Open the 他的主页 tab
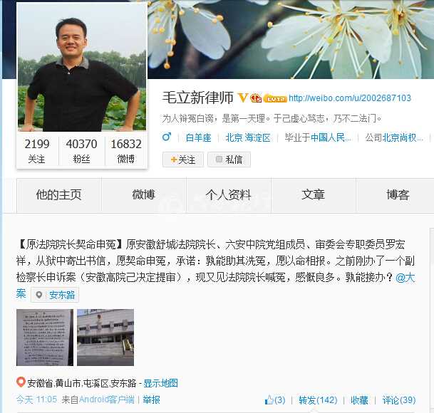 [59, 195]
